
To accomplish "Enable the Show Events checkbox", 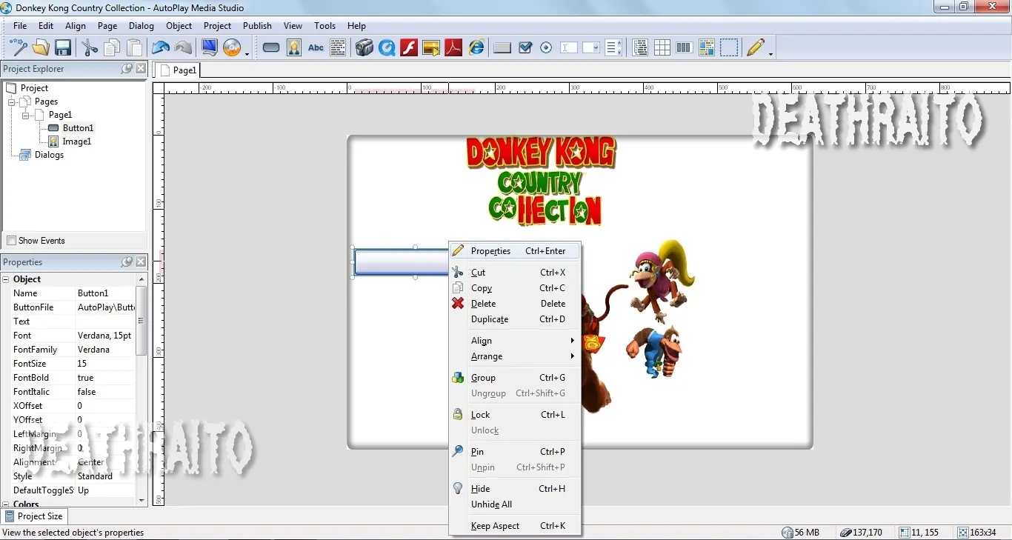I will [11, 241].
